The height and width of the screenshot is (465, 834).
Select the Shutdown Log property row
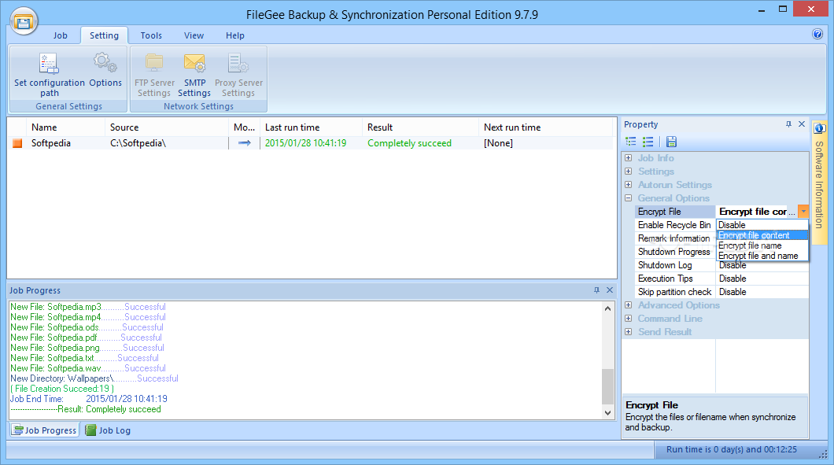click(x=721, y=265)
